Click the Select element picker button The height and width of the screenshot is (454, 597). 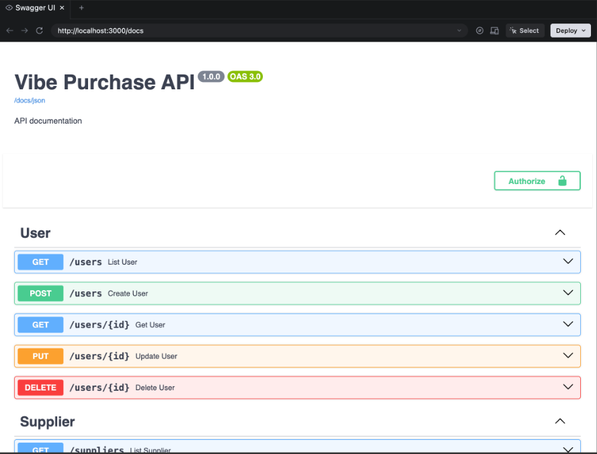[x=524, y=30]
